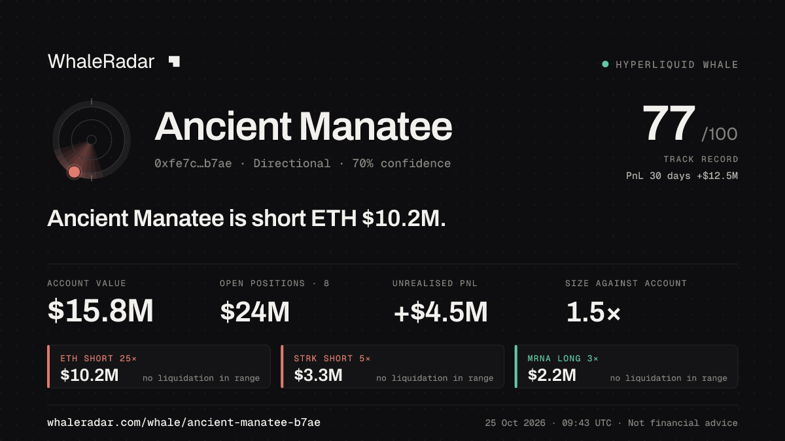Click the $2.2M MRNA position amount
Screen dimensions: 785x441
tap(552, 375)
